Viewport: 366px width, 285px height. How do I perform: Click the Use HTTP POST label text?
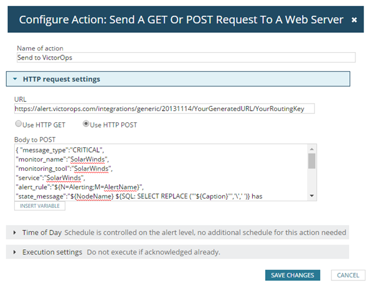113,124
